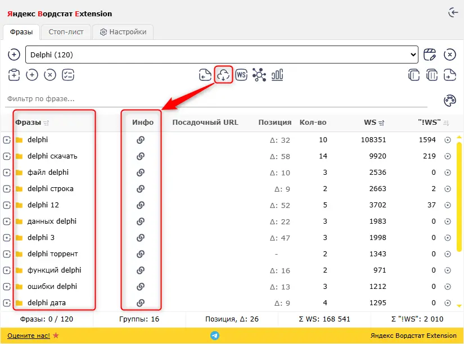This screenshot has width=464, height=344.
Task: Sort by the "!WS" column header
Action: pos(433,123)
